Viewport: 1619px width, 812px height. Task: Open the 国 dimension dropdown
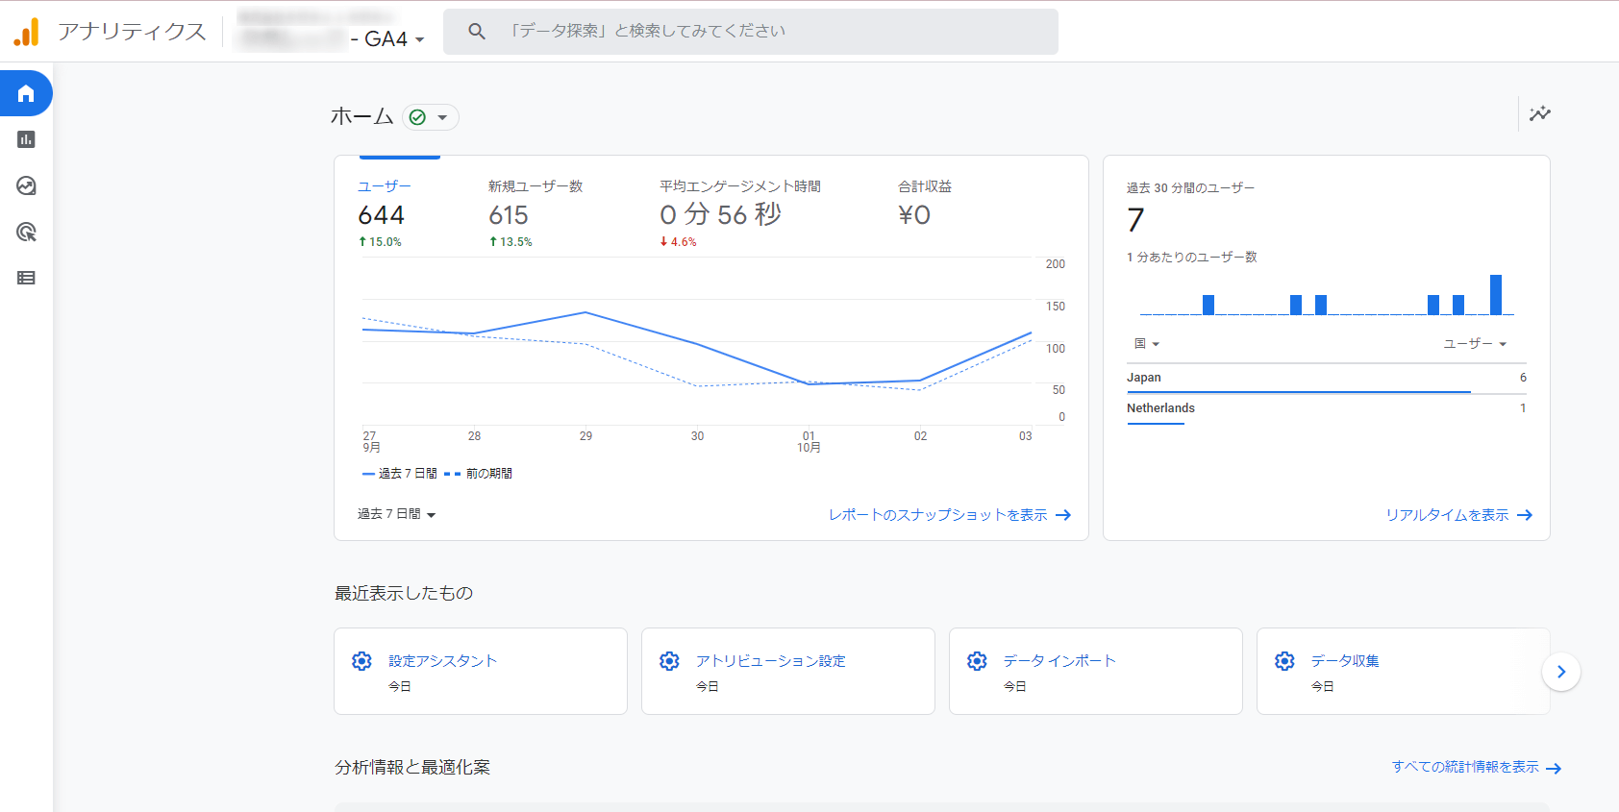point(1147,343)
